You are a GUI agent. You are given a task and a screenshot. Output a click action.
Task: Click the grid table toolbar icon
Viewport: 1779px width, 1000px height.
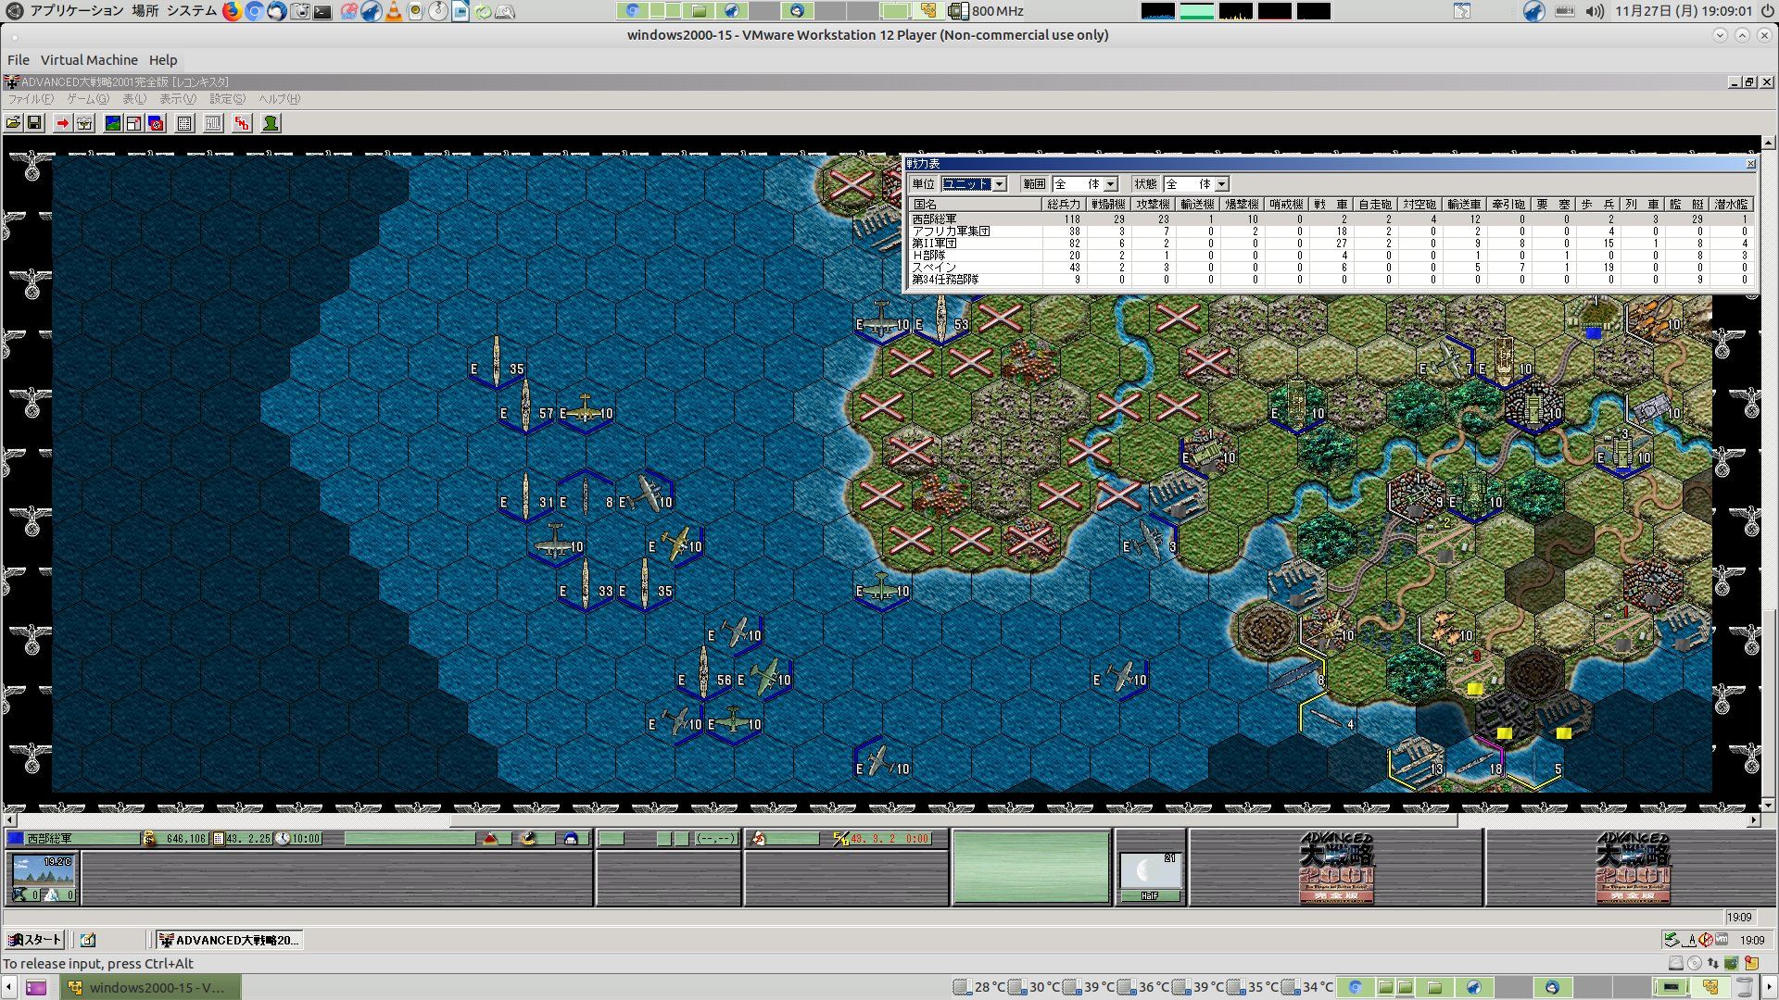pos(184,123)
